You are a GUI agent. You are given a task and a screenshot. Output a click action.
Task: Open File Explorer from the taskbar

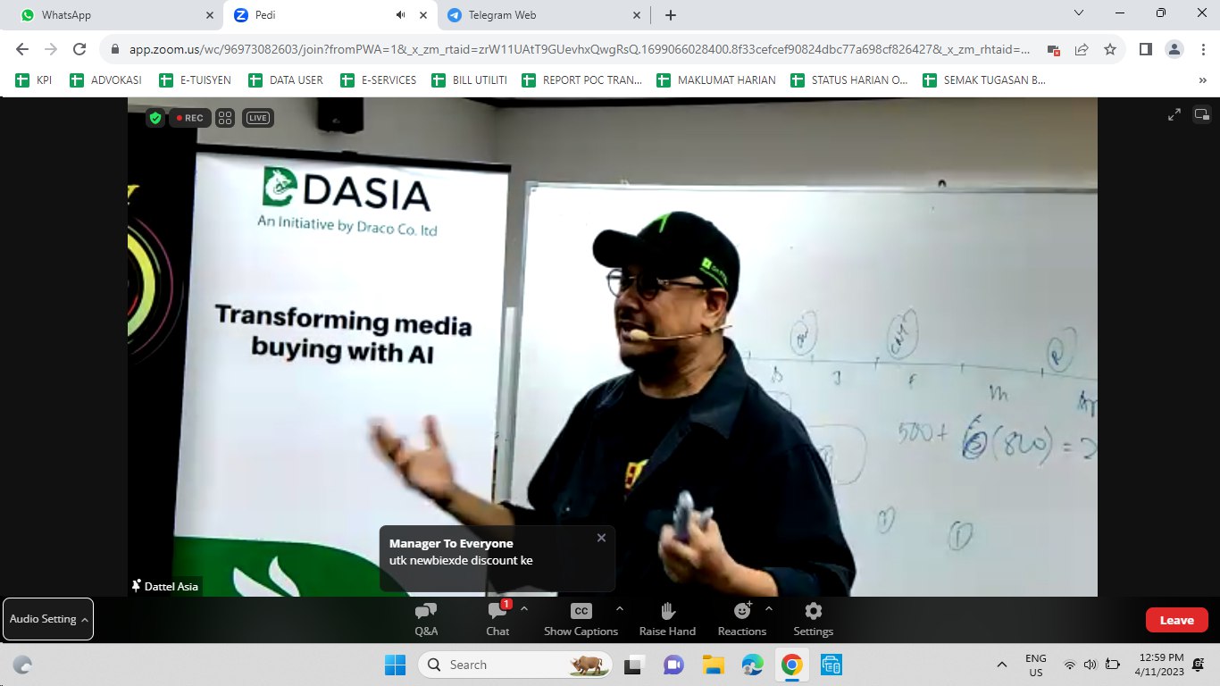(x=713, y=665)
